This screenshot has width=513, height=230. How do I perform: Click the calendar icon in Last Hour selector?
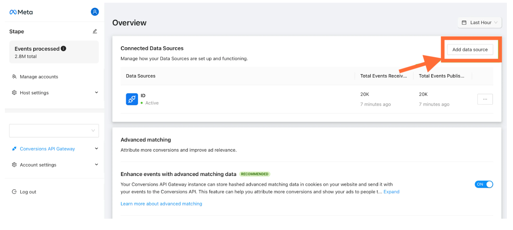coord(464,22)
